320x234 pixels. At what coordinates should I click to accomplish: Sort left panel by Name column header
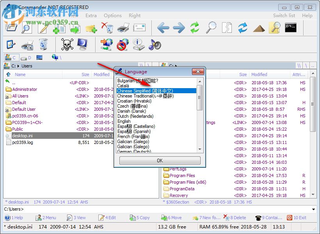[20, 74]
